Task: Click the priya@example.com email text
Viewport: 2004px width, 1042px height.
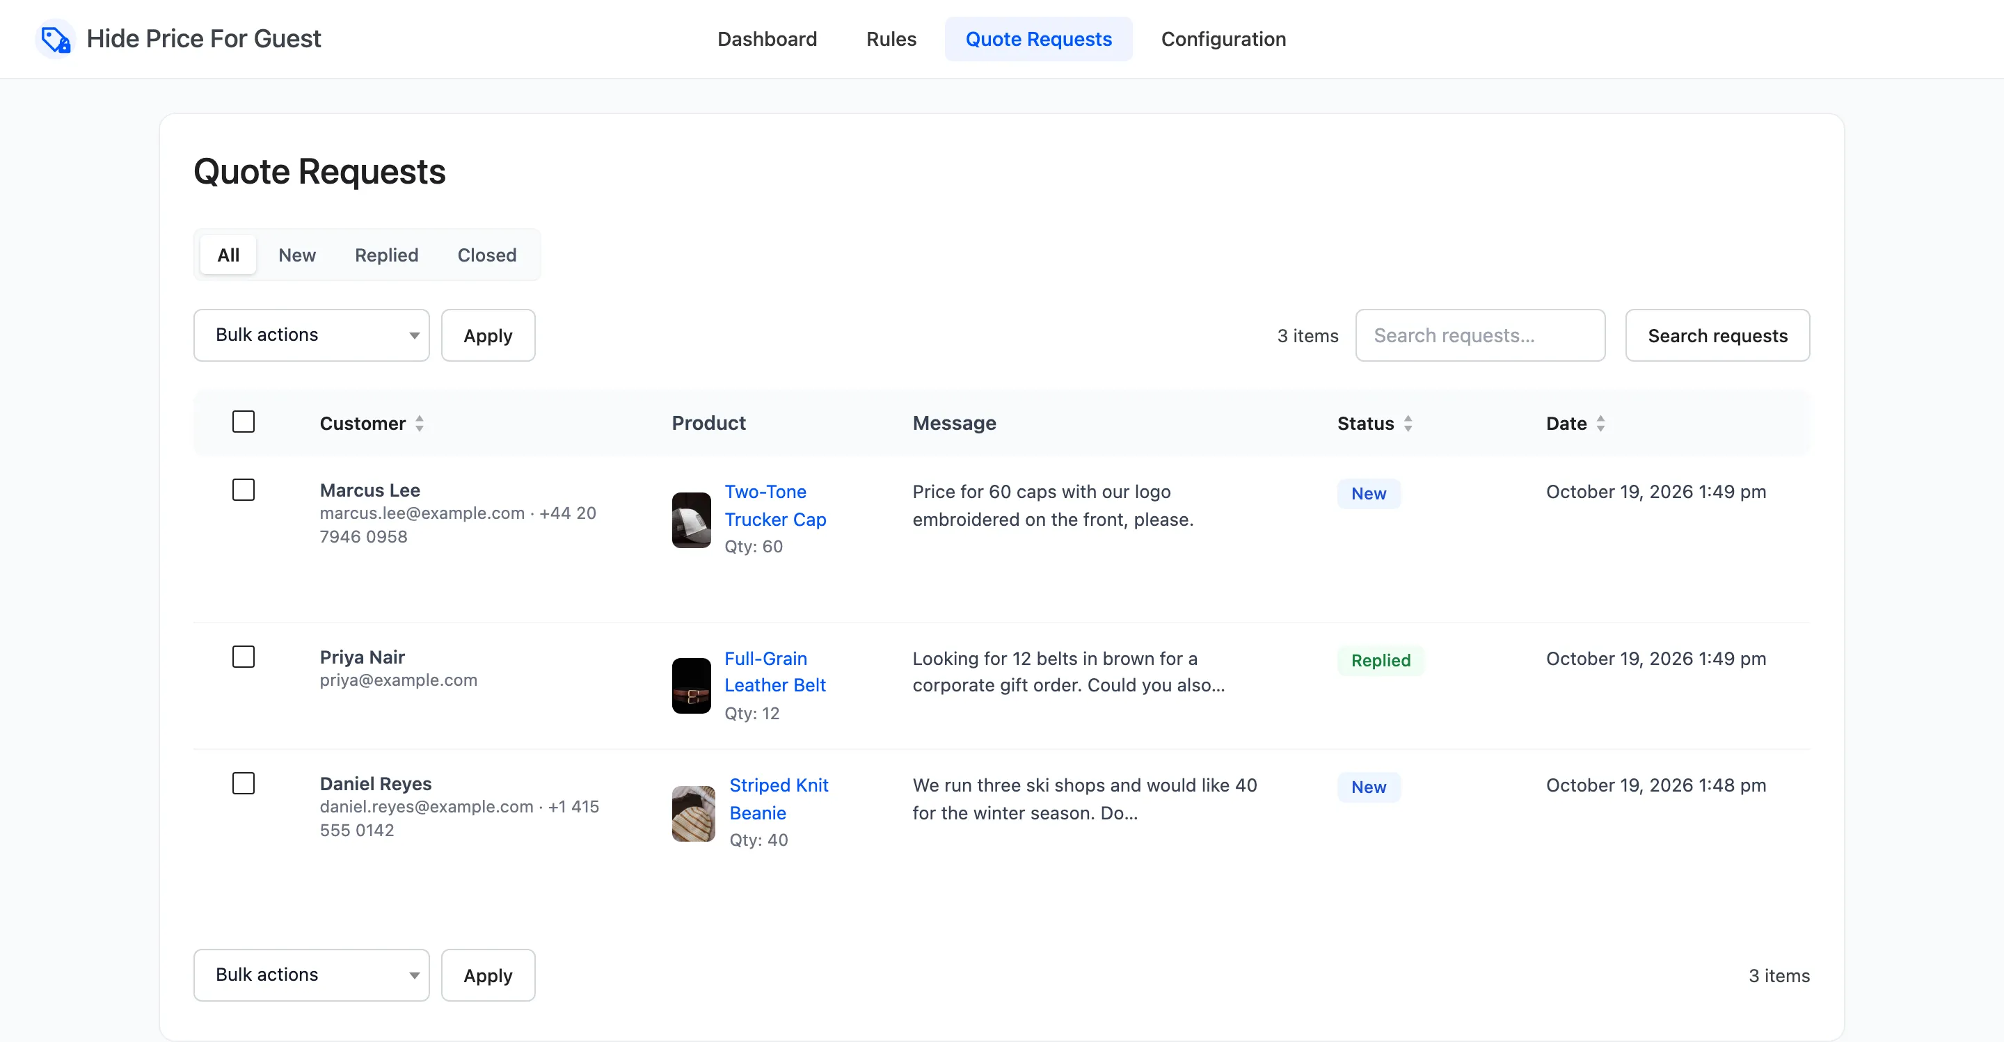Action: (398, 680)
